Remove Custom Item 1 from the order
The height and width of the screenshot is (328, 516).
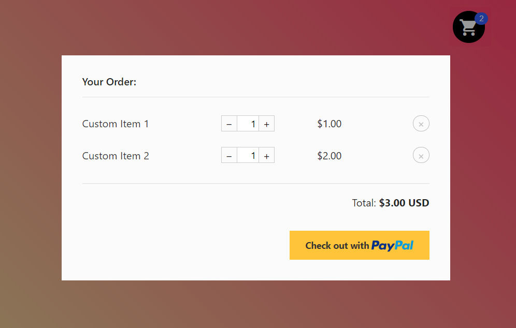(x=421, y=124)
